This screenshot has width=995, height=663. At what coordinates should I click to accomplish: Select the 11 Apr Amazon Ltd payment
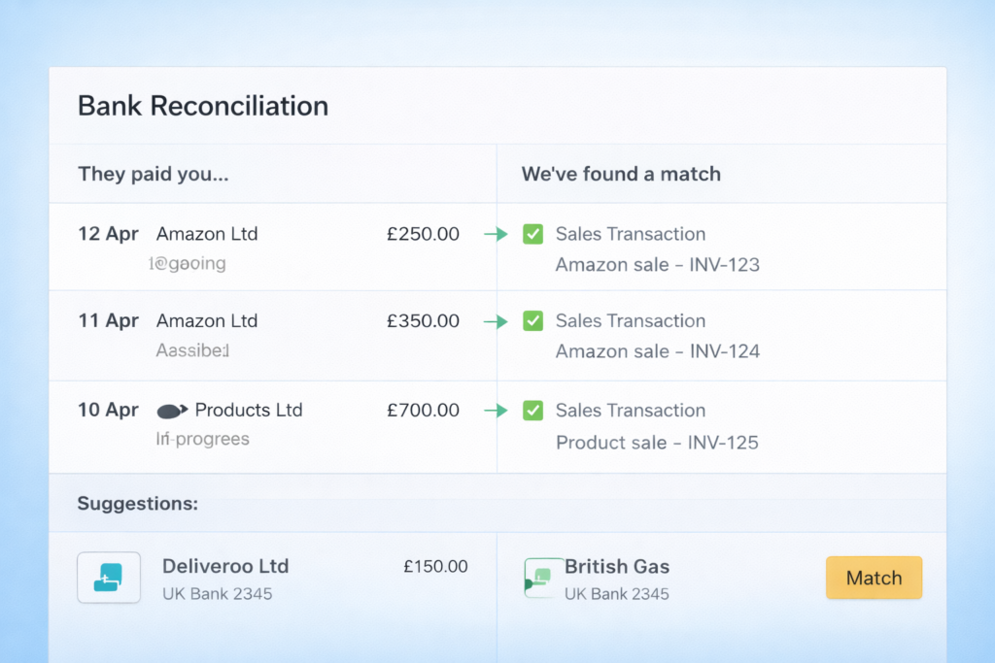(x=207, y=321)
